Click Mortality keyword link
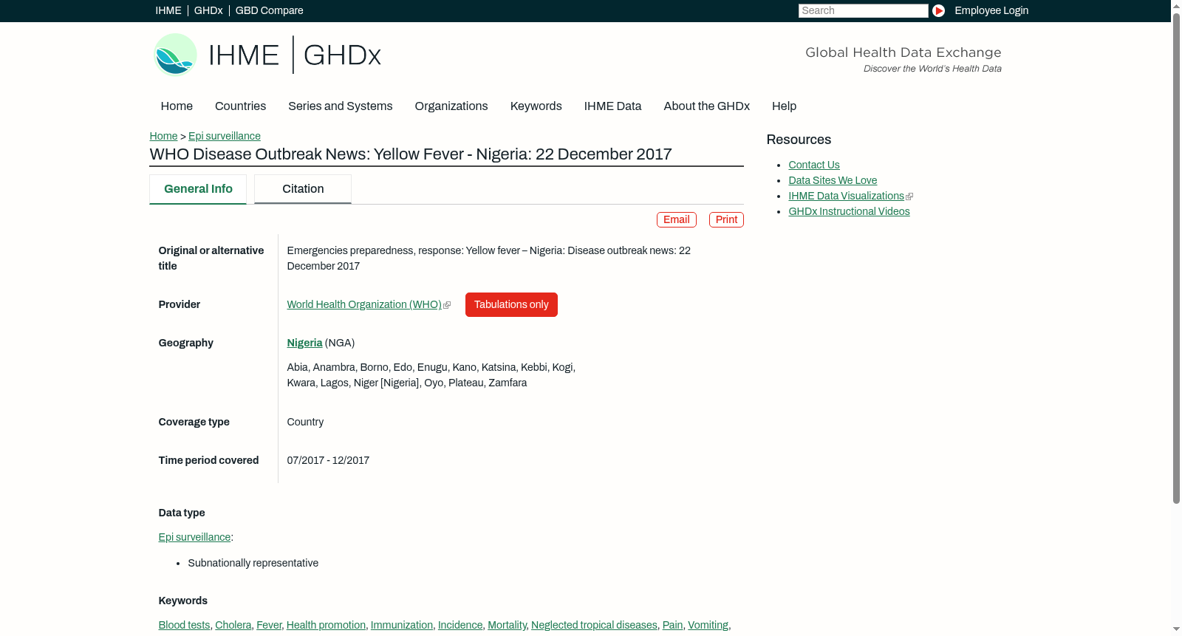This screenshot has height=636, width=1182. (x=507, y=625)
